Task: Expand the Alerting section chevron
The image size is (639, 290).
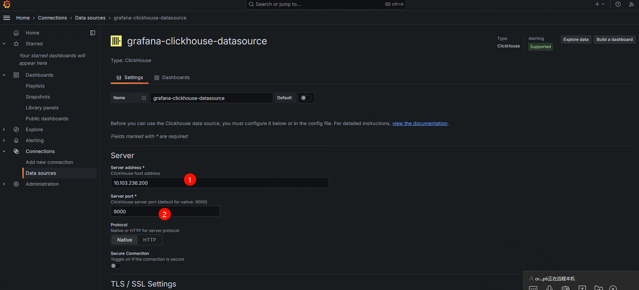Action: [x=4, y=140]
